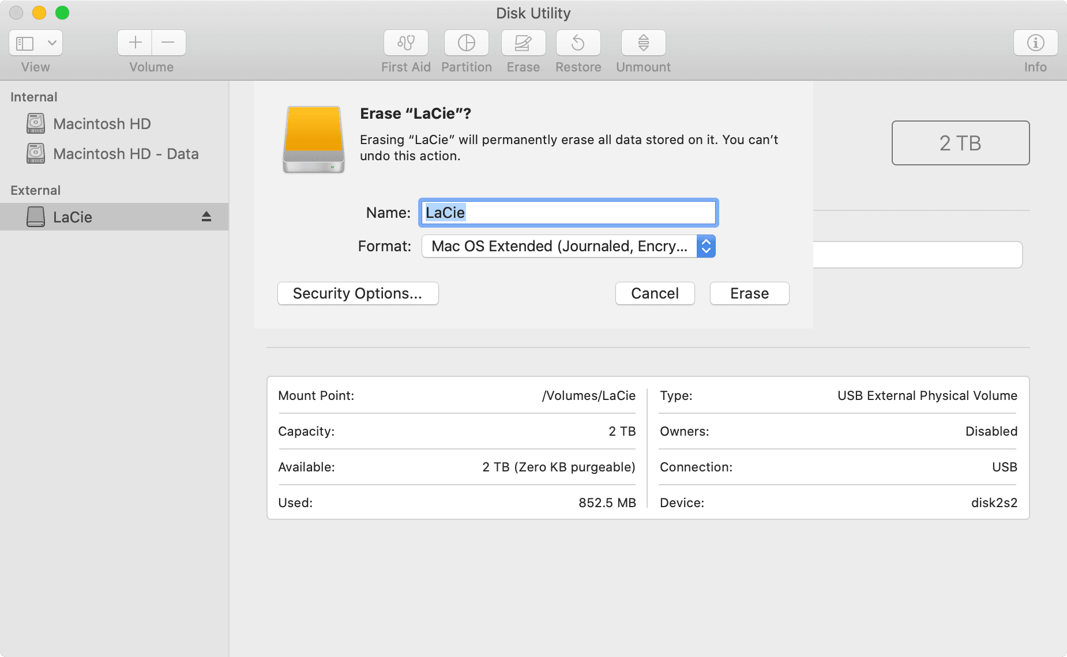Click the USB External Physical Volume text

(x=927, y=395)
